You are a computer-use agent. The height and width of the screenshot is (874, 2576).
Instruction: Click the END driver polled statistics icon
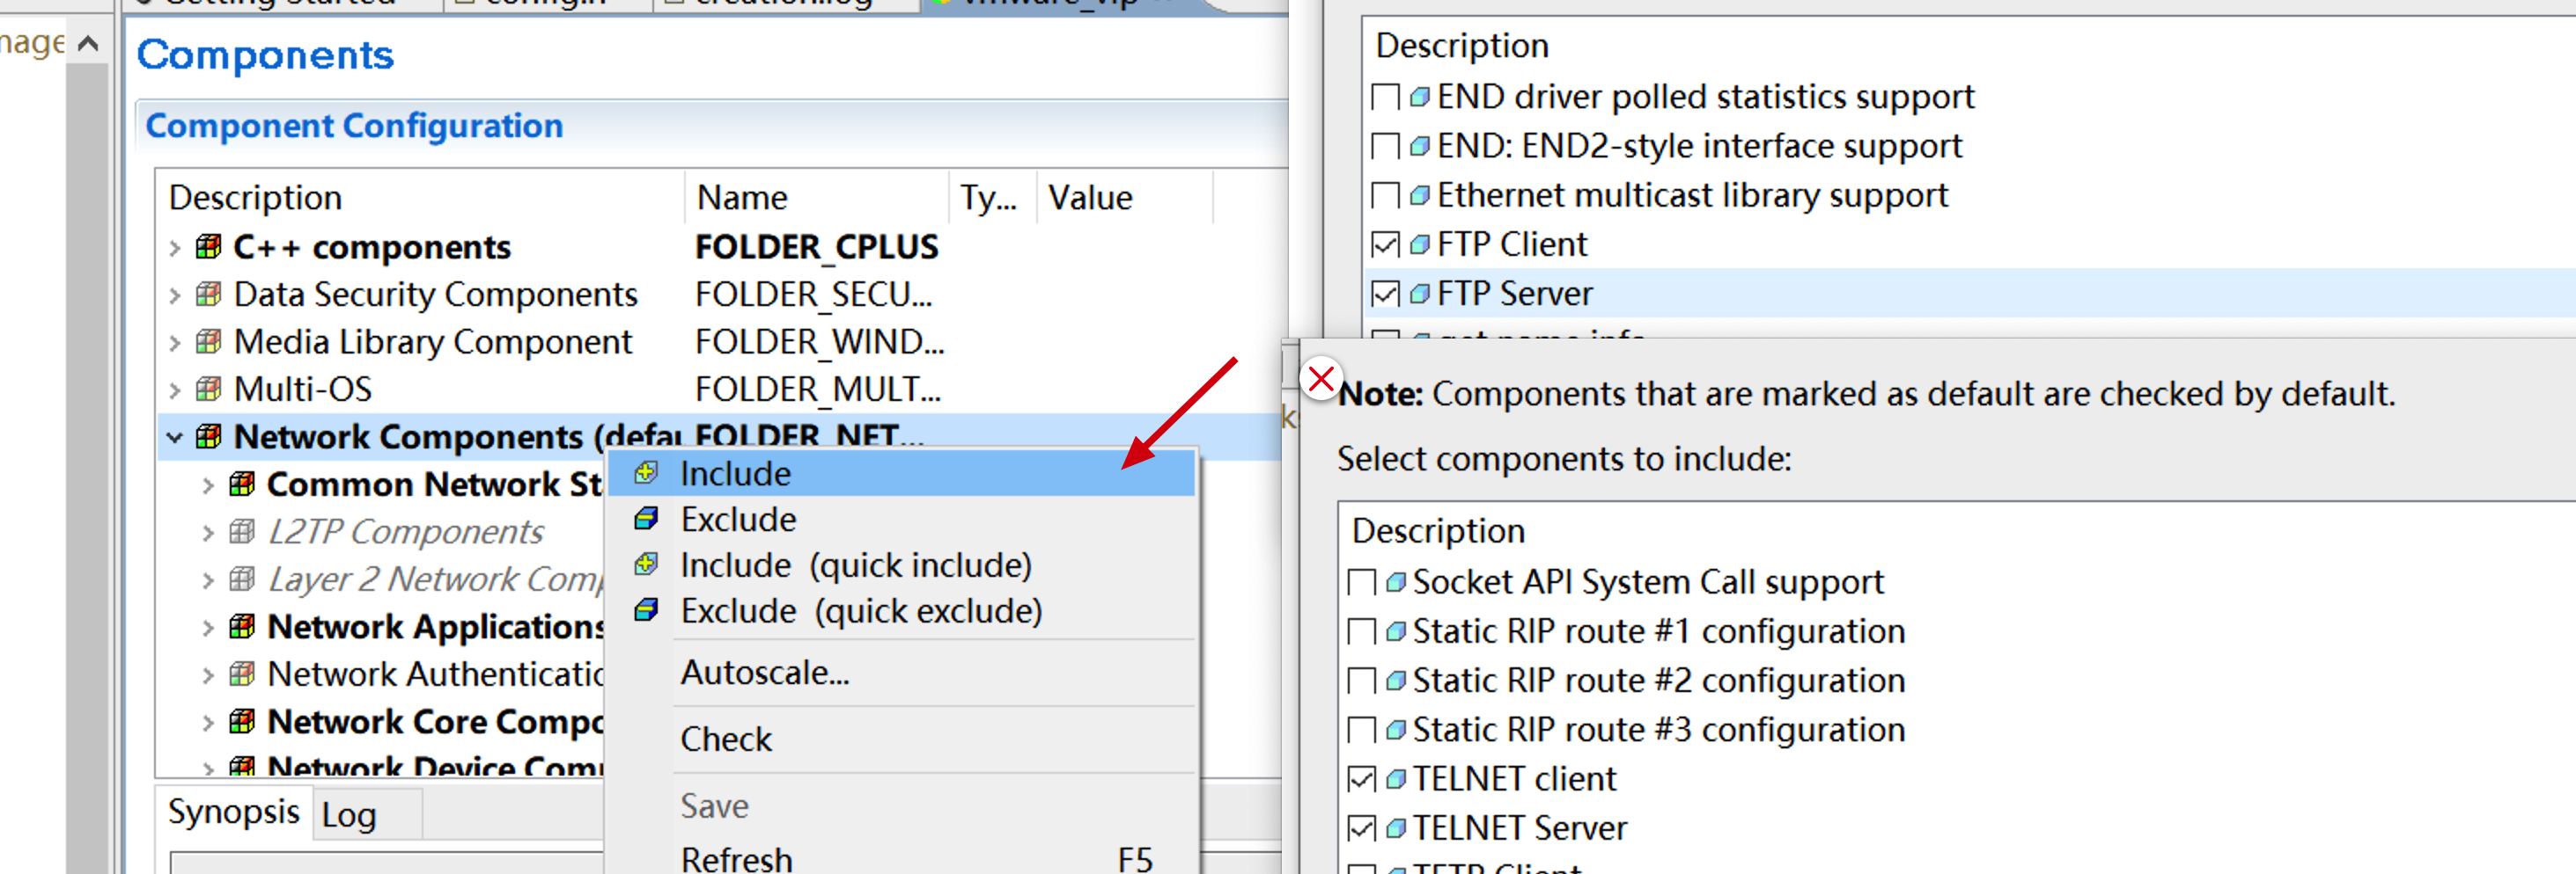click(1419, 97)
